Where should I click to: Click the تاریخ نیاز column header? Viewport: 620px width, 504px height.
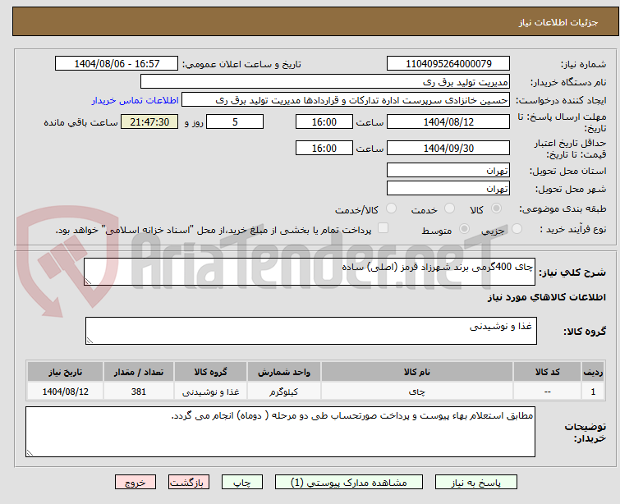(x=65, y=372)
